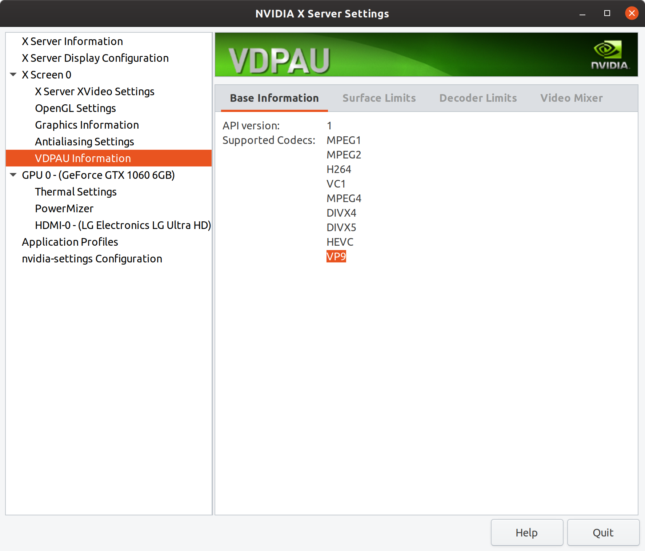Switch to the Base Information tab
Viewport: 645px width, 551px height.
(274, 98)
